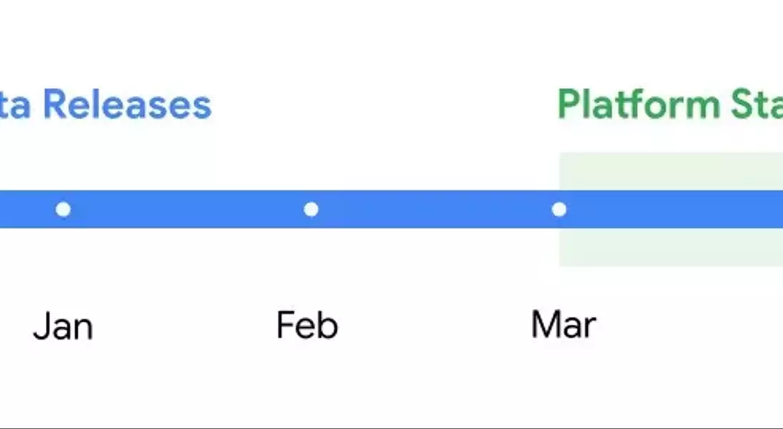This screenshot has width=783, height=429.
Task: Click the letter 'F' in Feb
Action: coord(285,325)
